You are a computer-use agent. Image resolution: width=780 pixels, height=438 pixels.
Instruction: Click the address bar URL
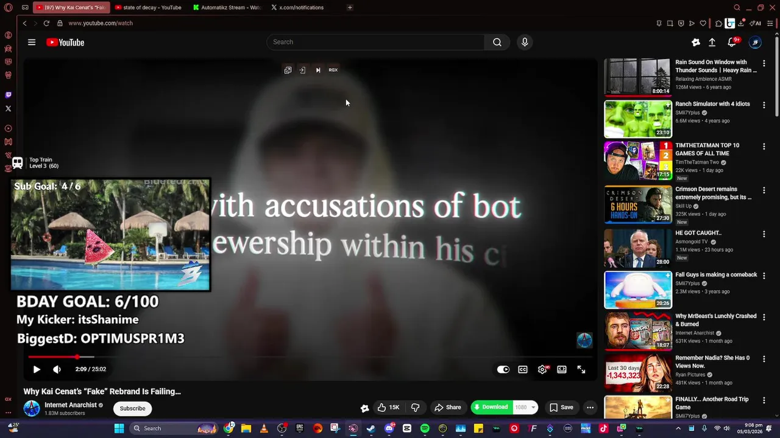point(101,23)
